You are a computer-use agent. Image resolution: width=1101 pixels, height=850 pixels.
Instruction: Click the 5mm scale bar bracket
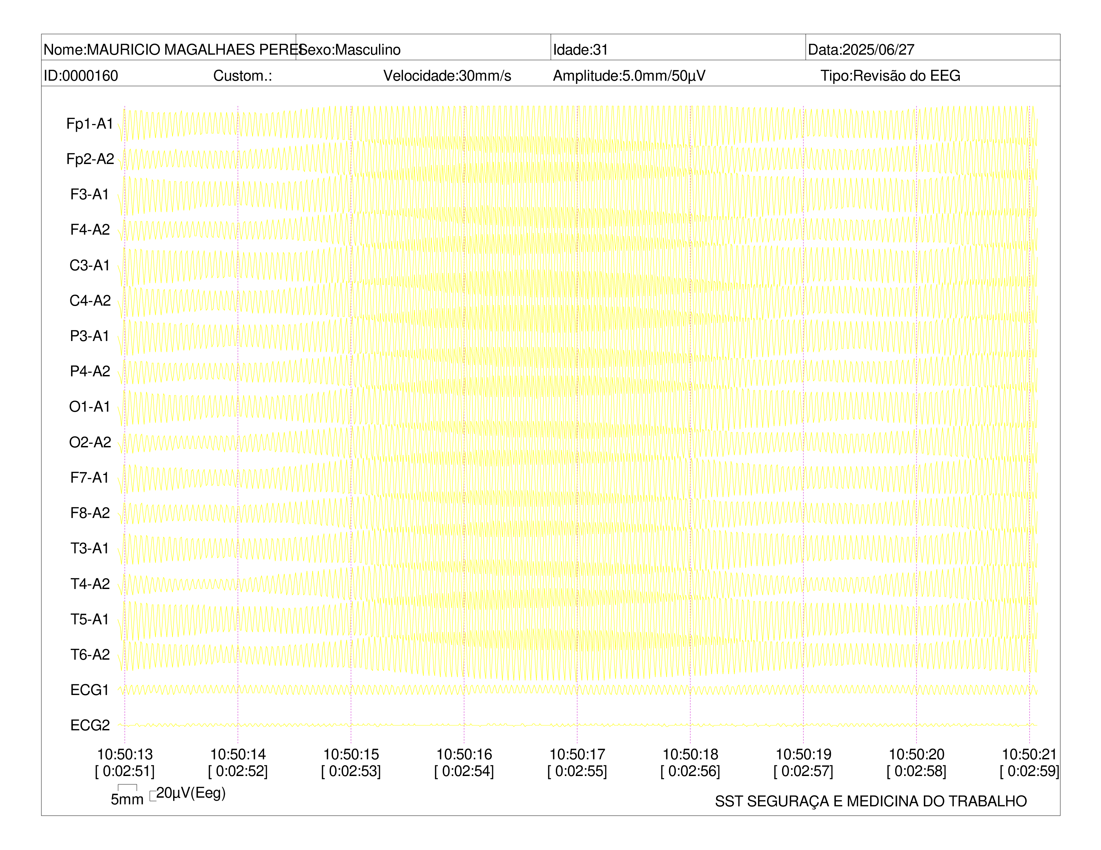[x=127, y=788]
